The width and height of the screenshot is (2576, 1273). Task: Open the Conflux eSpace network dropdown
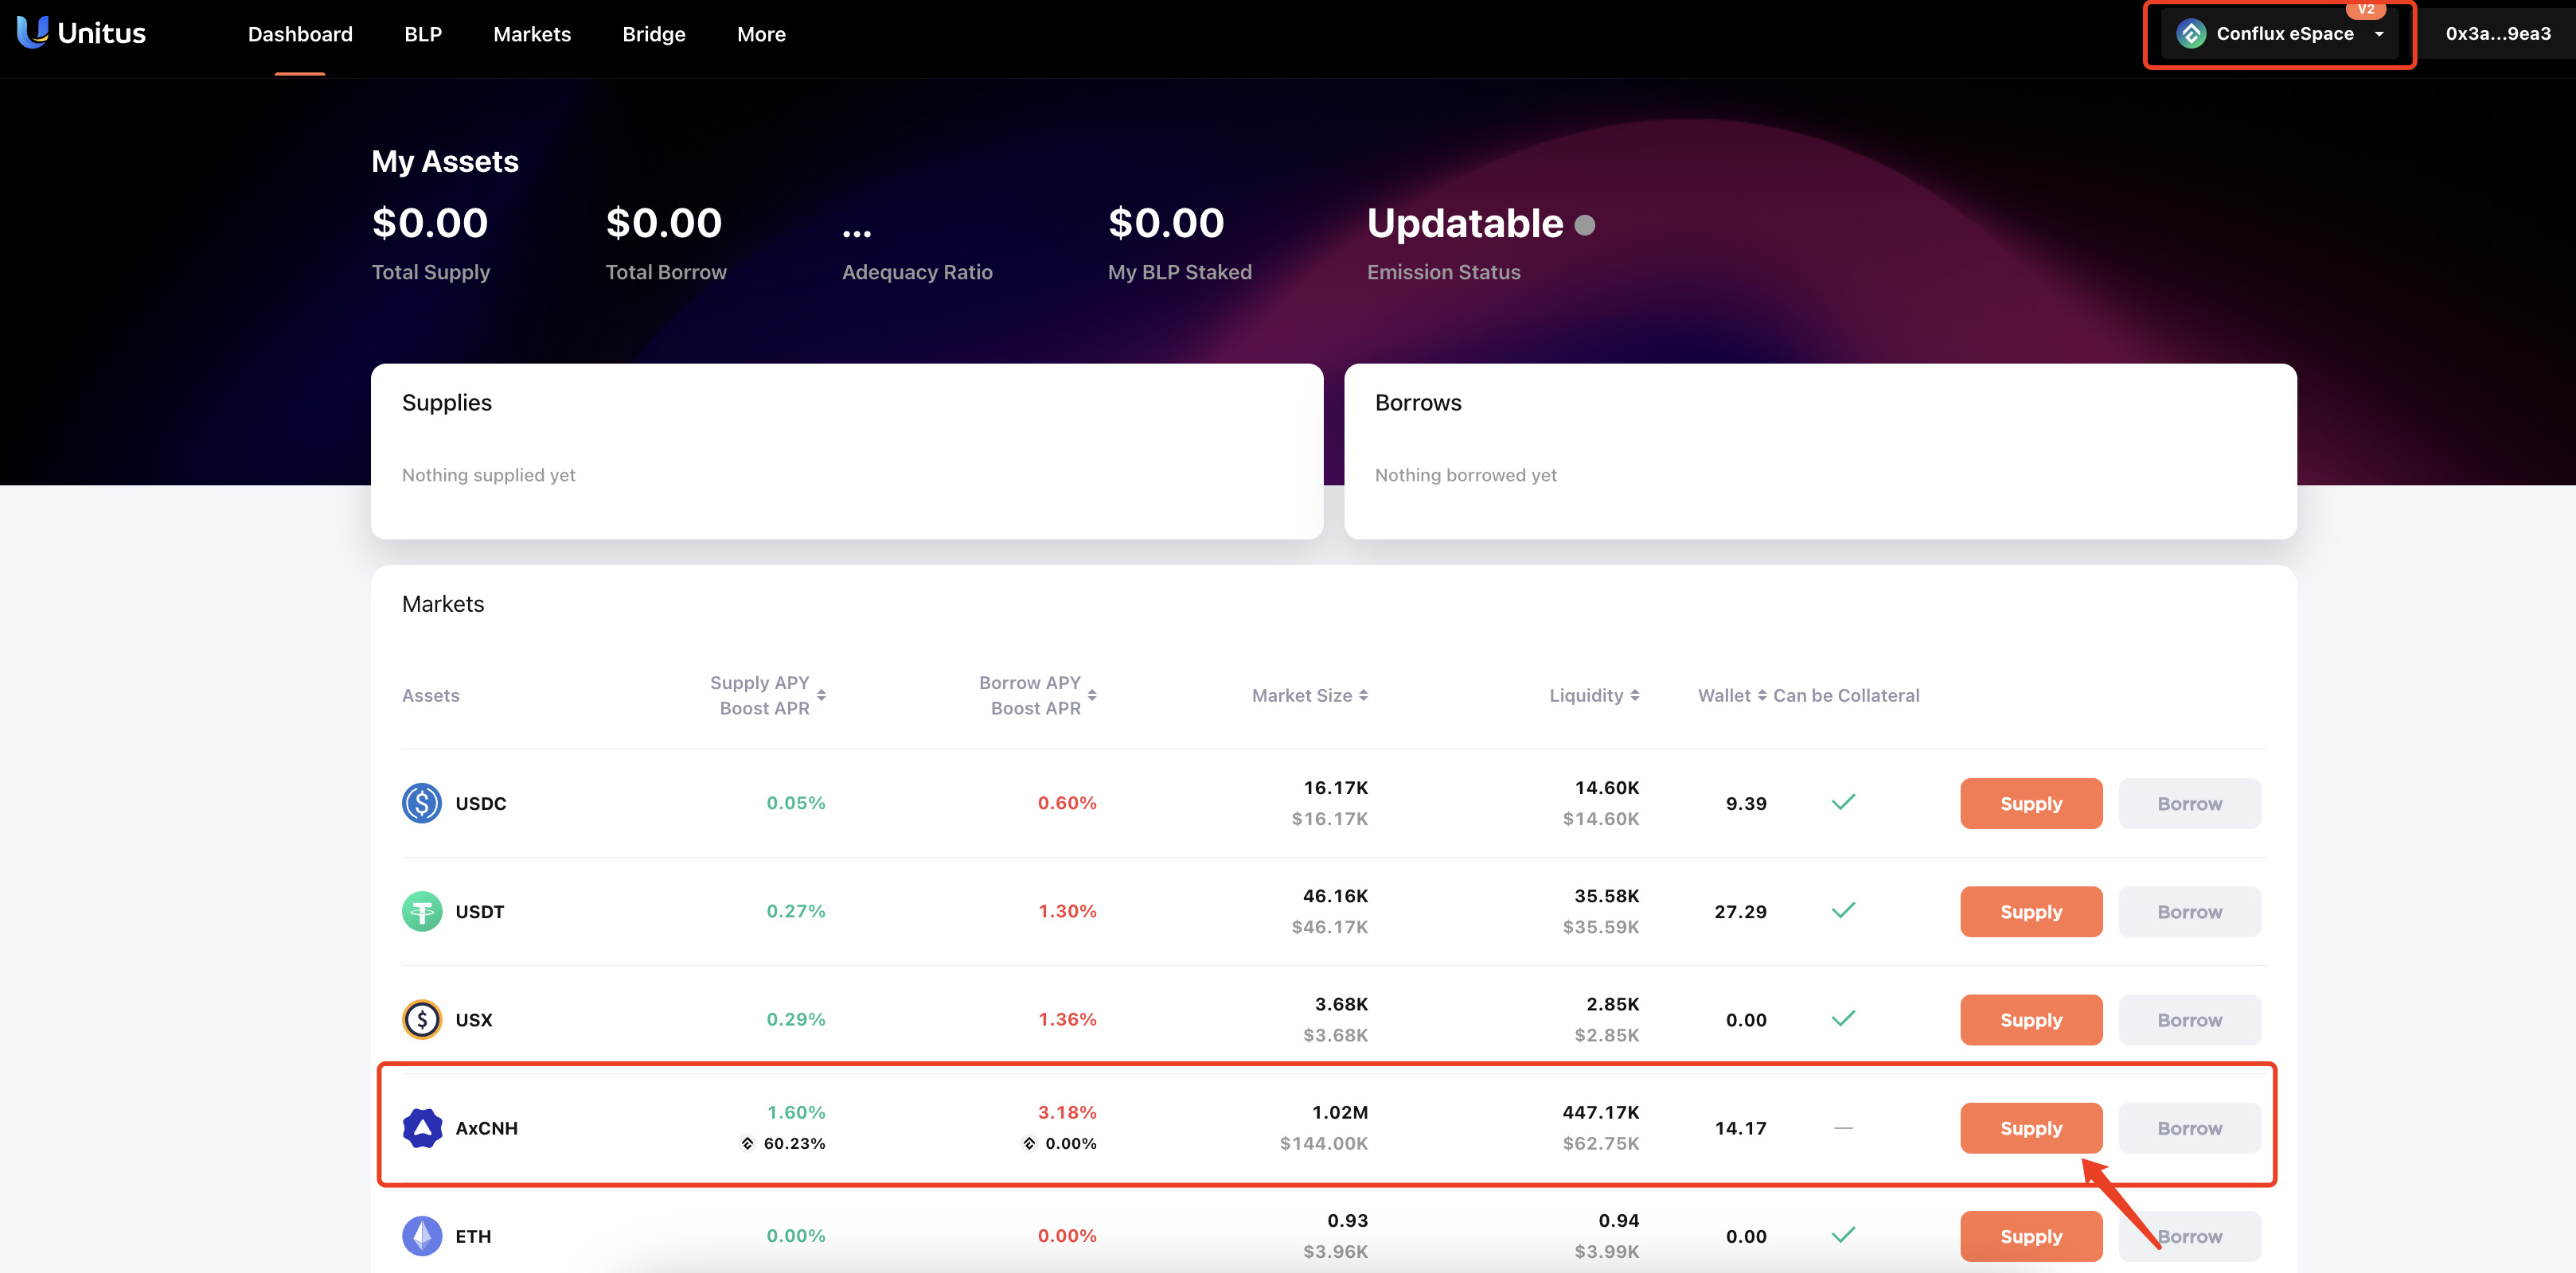coord(2379,34)
